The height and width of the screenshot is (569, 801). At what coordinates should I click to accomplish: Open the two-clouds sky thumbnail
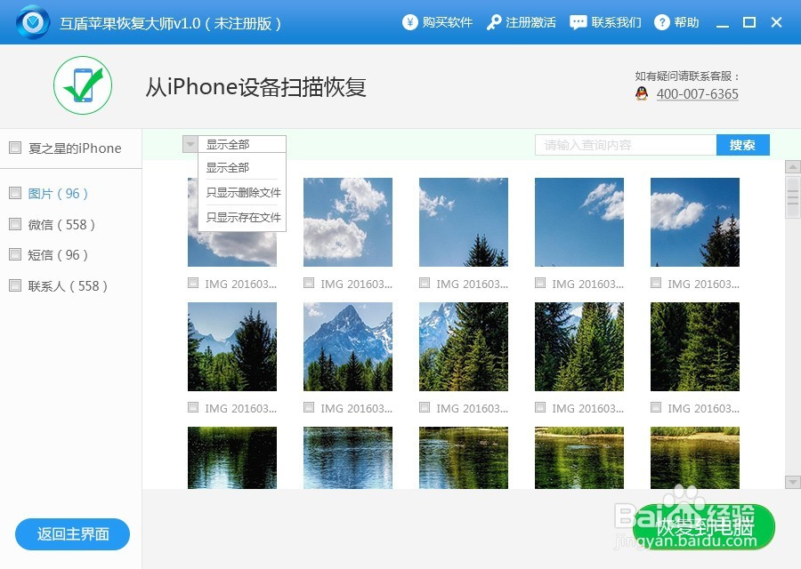tap(348, 222)
